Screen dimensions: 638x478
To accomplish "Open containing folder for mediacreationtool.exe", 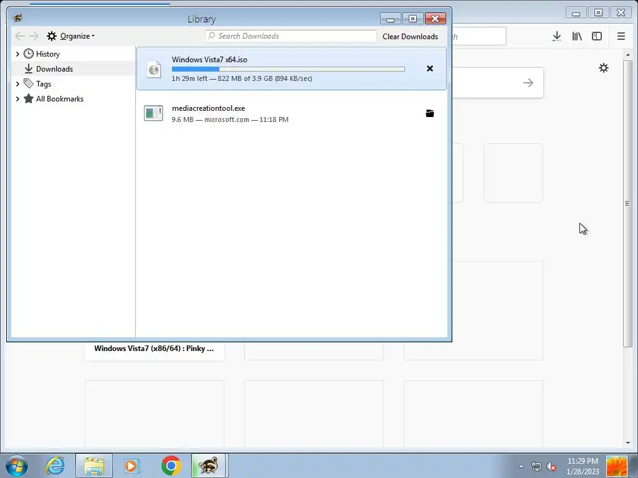I will pyautogui.click(x=430, y=113).
